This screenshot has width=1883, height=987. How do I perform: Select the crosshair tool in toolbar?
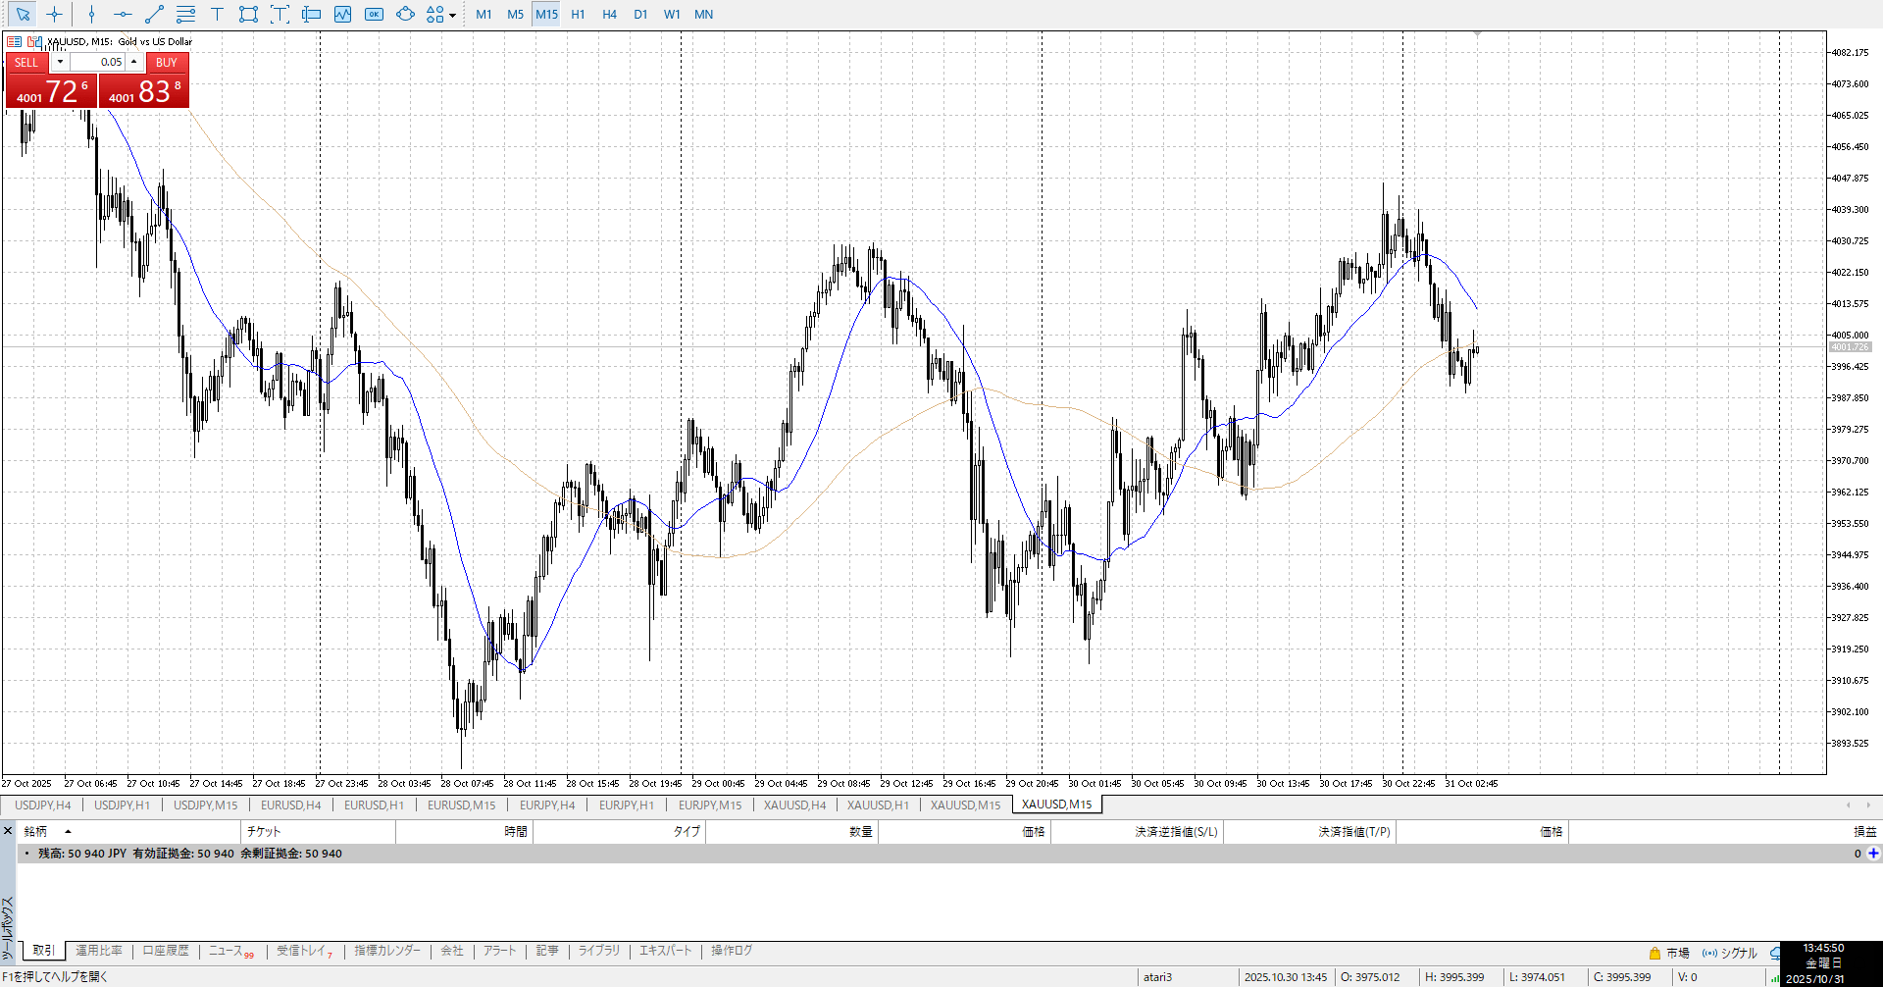(54, 14)
